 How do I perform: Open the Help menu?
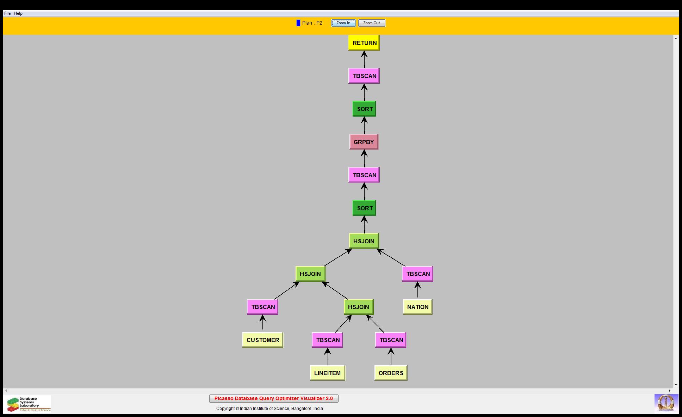pos(18,13)
